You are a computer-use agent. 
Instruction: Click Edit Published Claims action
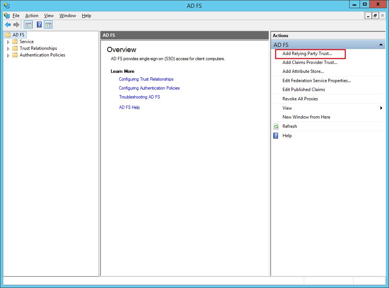(x=304, y=90)
